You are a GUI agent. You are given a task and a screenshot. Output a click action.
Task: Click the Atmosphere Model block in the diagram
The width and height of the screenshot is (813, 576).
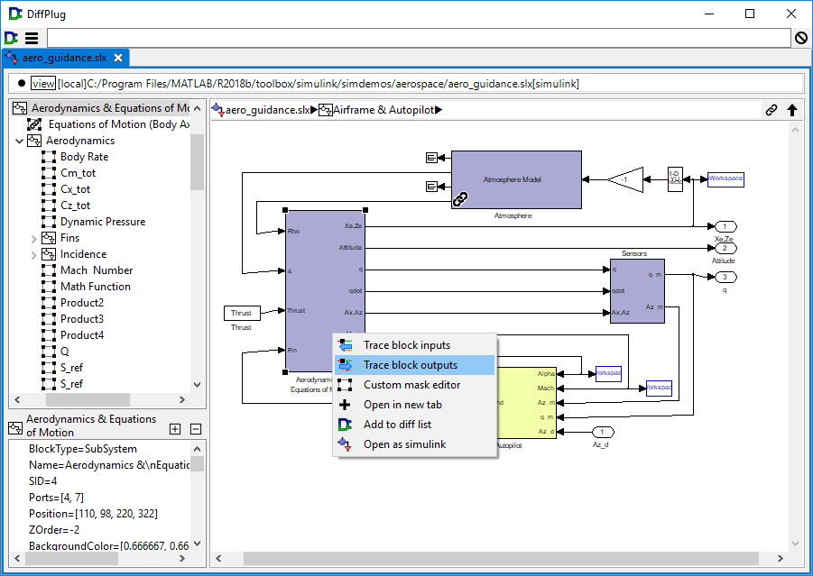pos(516,179)
